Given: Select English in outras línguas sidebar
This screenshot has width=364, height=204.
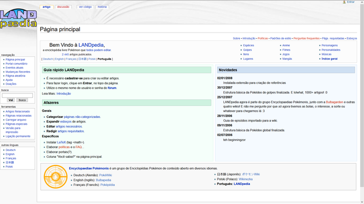Looking at the screenshot, I should pyautogui.click(x=10, y=154).
